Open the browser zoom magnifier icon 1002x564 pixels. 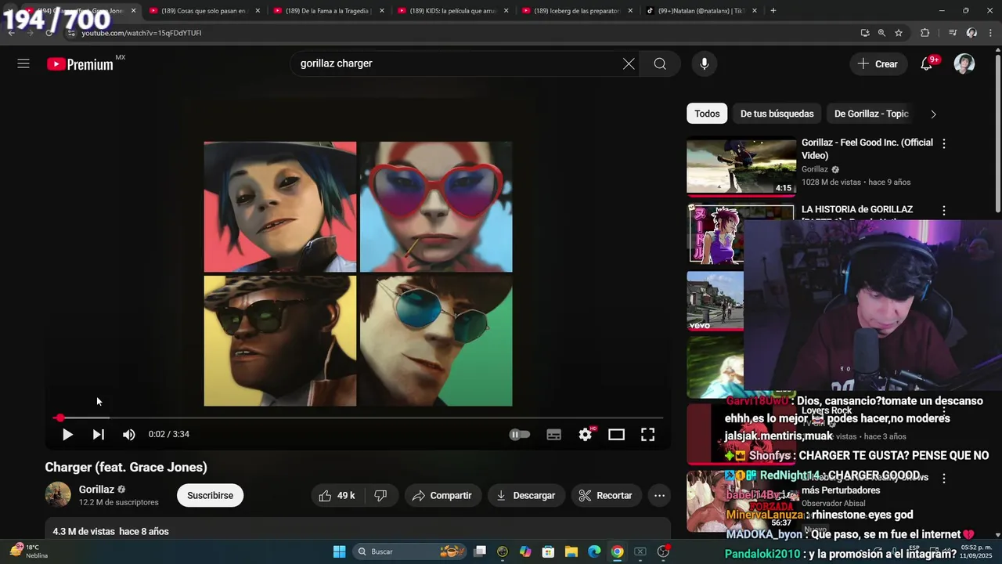tap(881, 33)
